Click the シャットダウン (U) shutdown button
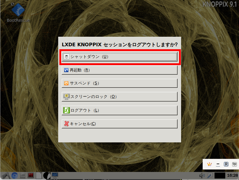This screenshot has width=239, height=180. [x=119, y=57]
